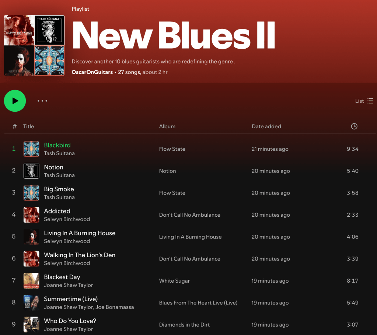
Task: Open the three-dot more options menu
Action: [x=42, y=101]
